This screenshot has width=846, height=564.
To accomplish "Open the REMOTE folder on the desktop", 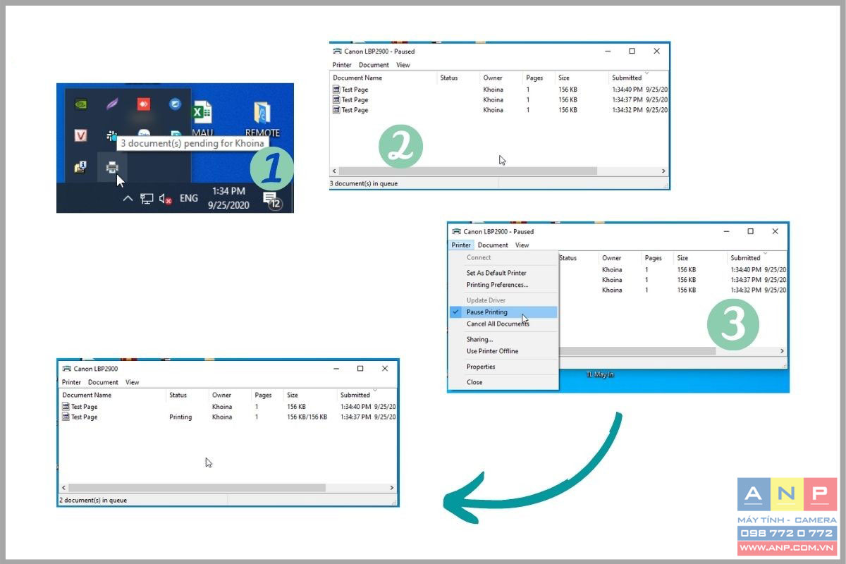I will [x=262, y=119].
